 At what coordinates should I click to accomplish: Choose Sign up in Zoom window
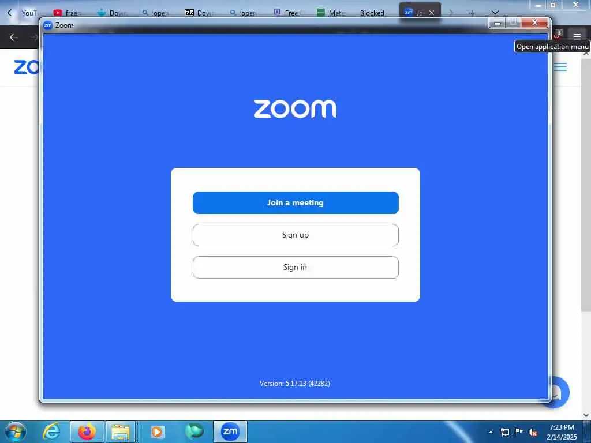[295, 235]
